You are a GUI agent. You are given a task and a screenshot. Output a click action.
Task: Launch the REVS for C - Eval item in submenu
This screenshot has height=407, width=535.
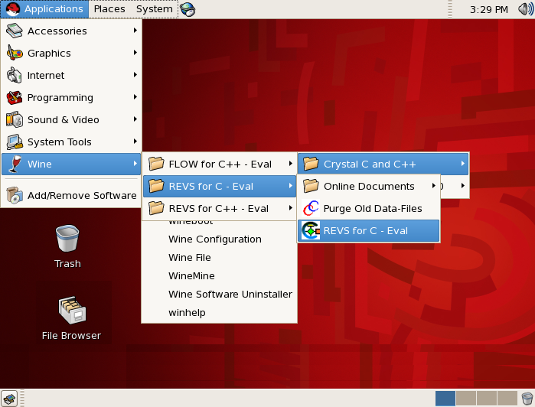point(368,230)
